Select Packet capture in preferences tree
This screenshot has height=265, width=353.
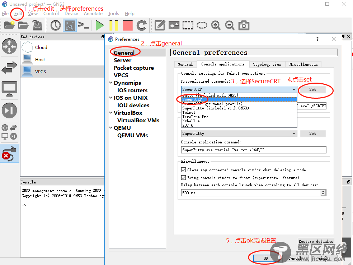pos(134,68)
